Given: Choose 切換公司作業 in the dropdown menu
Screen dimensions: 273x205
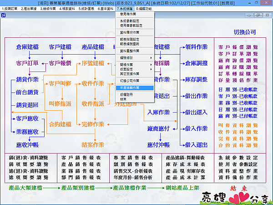Looking at the screenshot, I should tap(135, 81).
